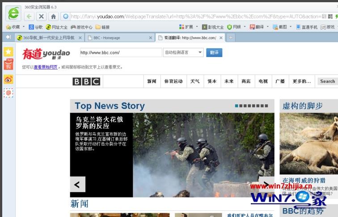Viewport: 338px width, 217px height.
Task: Select the 有道翻译 tab
Action: coord(187,37)
